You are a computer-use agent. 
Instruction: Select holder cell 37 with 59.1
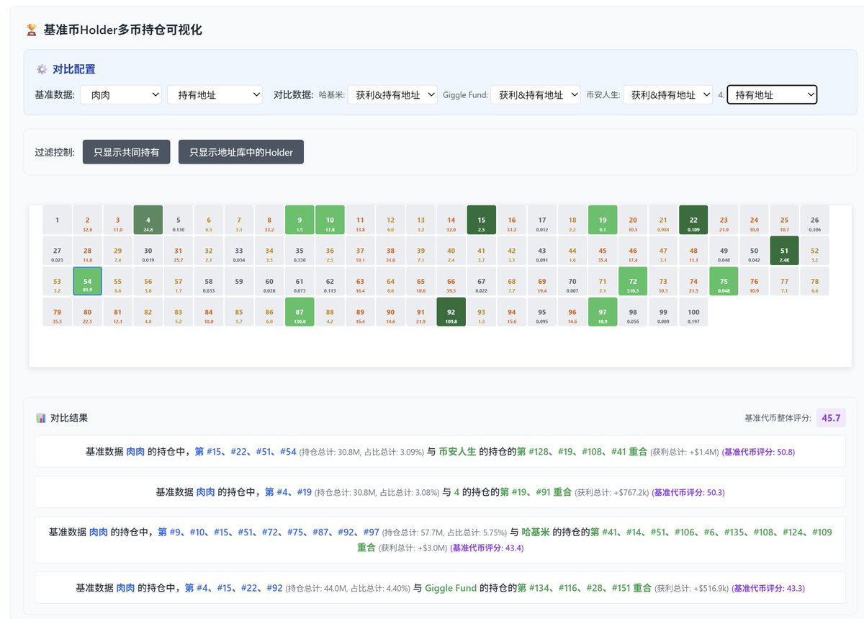[360, 251]
